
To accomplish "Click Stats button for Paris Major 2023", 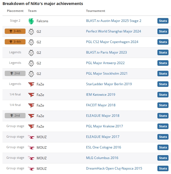I will pos(163,52).
